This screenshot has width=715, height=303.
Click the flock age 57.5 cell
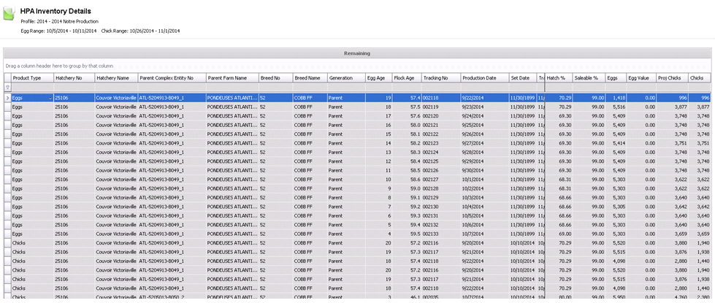click(x=408, y=107)
